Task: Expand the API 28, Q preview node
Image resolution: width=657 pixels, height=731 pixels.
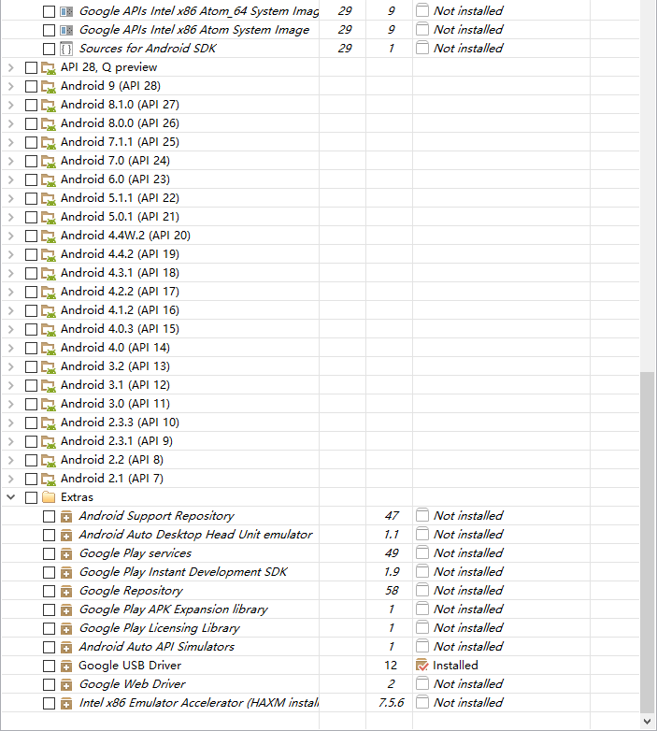Action: [10, 67]
